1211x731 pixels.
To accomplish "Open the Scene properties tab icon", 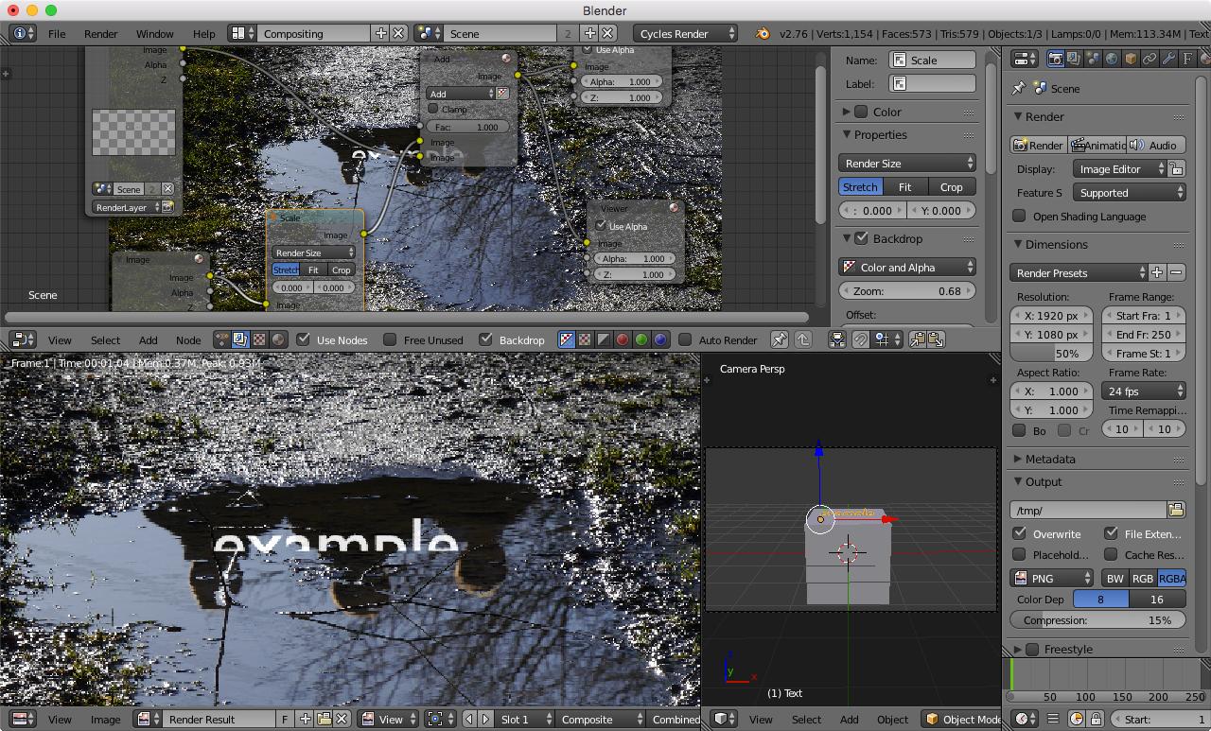I will point(1093,59).
